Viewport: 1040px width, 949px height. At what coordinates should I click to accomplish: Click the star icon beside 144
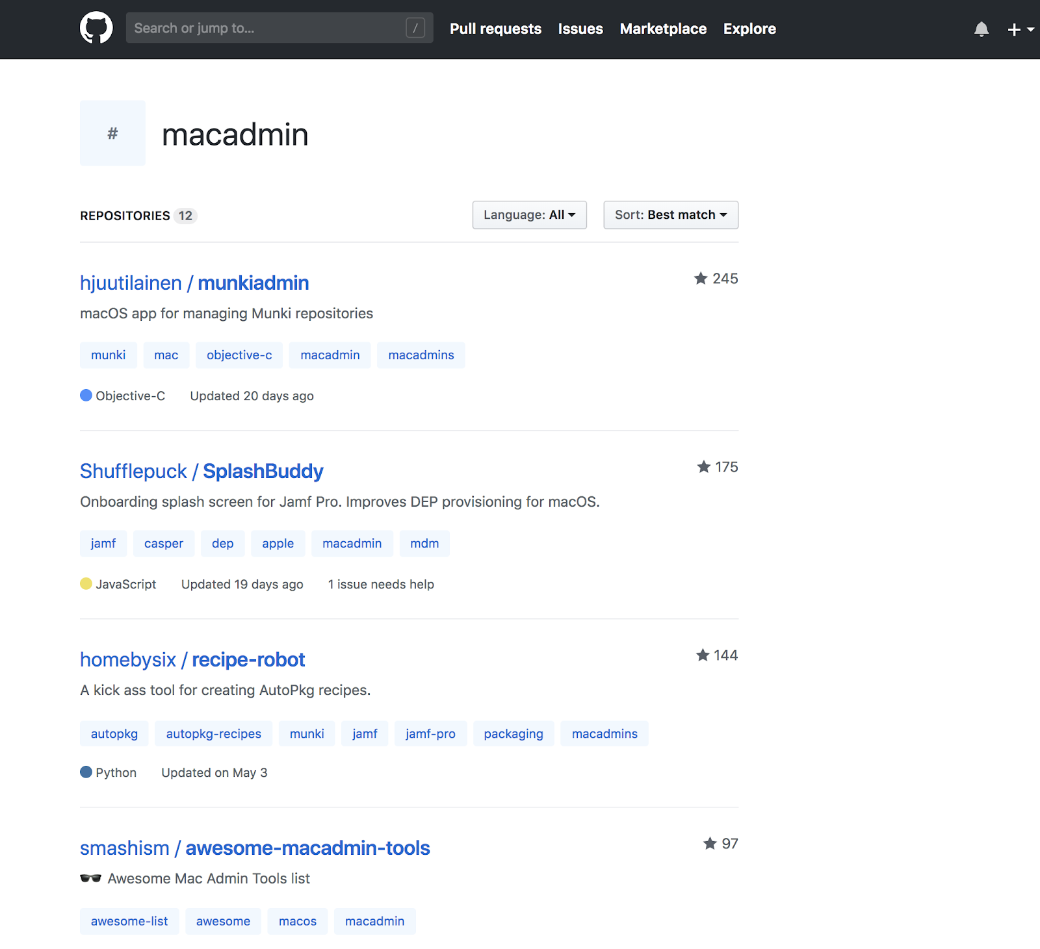702,655
